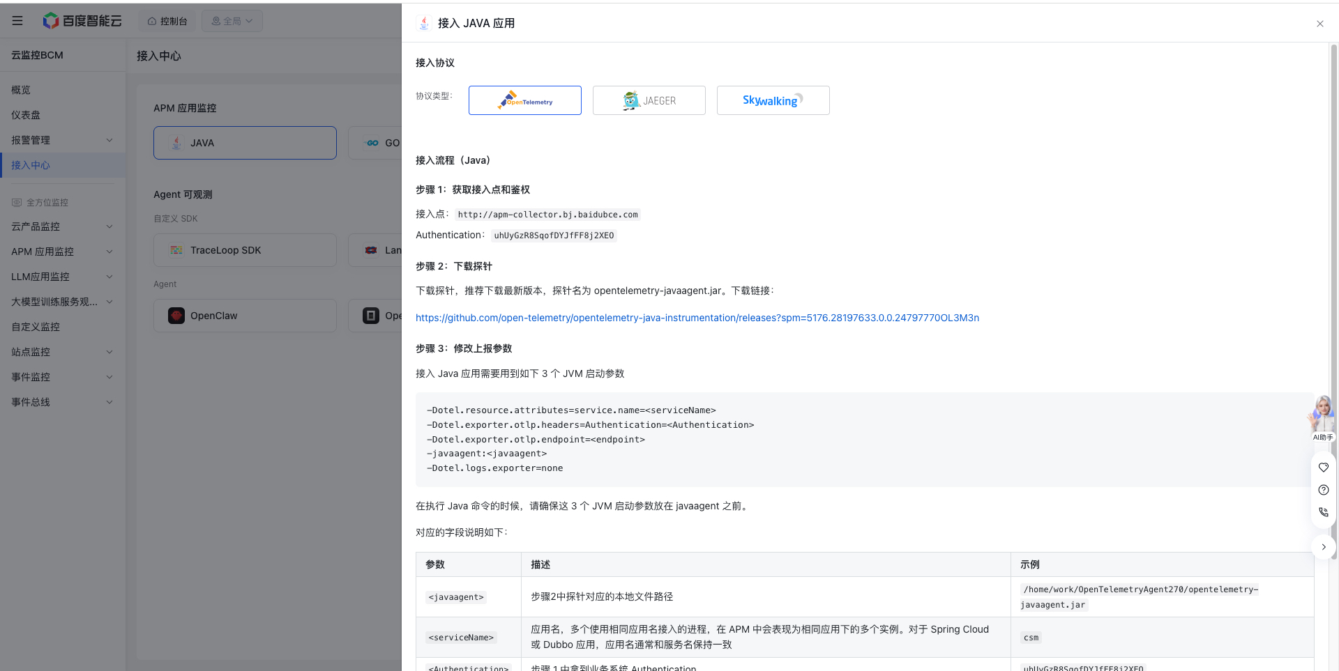The height and width of the screenshot is (671, 1339).
Task: Open the 控制台 console home
Action: (167, 21)
